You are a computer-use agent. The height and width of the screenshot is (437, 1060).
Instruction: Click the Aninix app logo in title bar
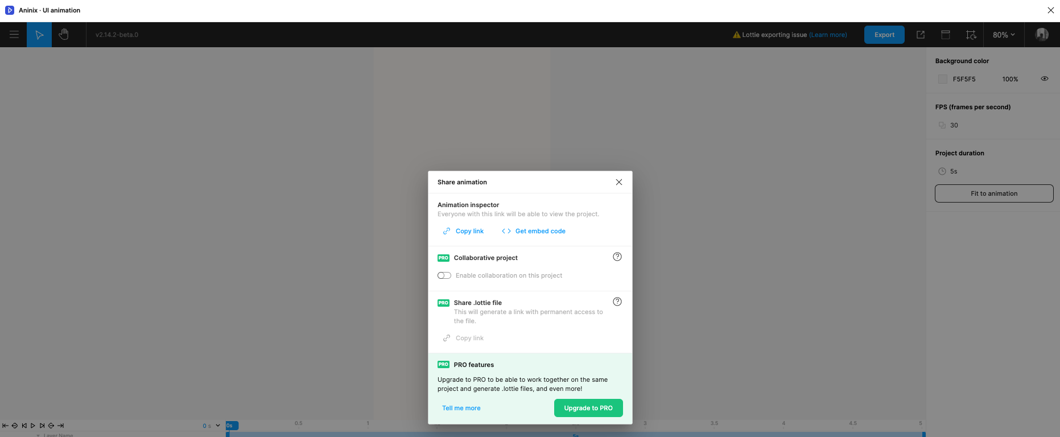click(10, 10)
